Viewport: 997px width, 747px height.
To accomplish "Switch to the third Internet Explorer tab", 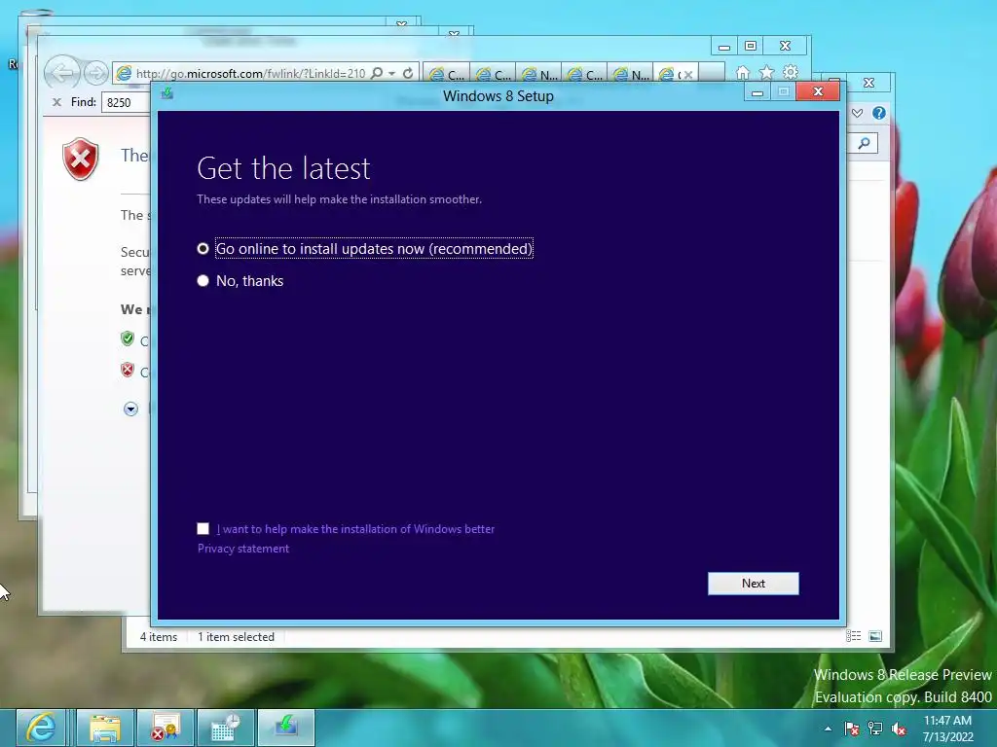I will tap(539, 74).
